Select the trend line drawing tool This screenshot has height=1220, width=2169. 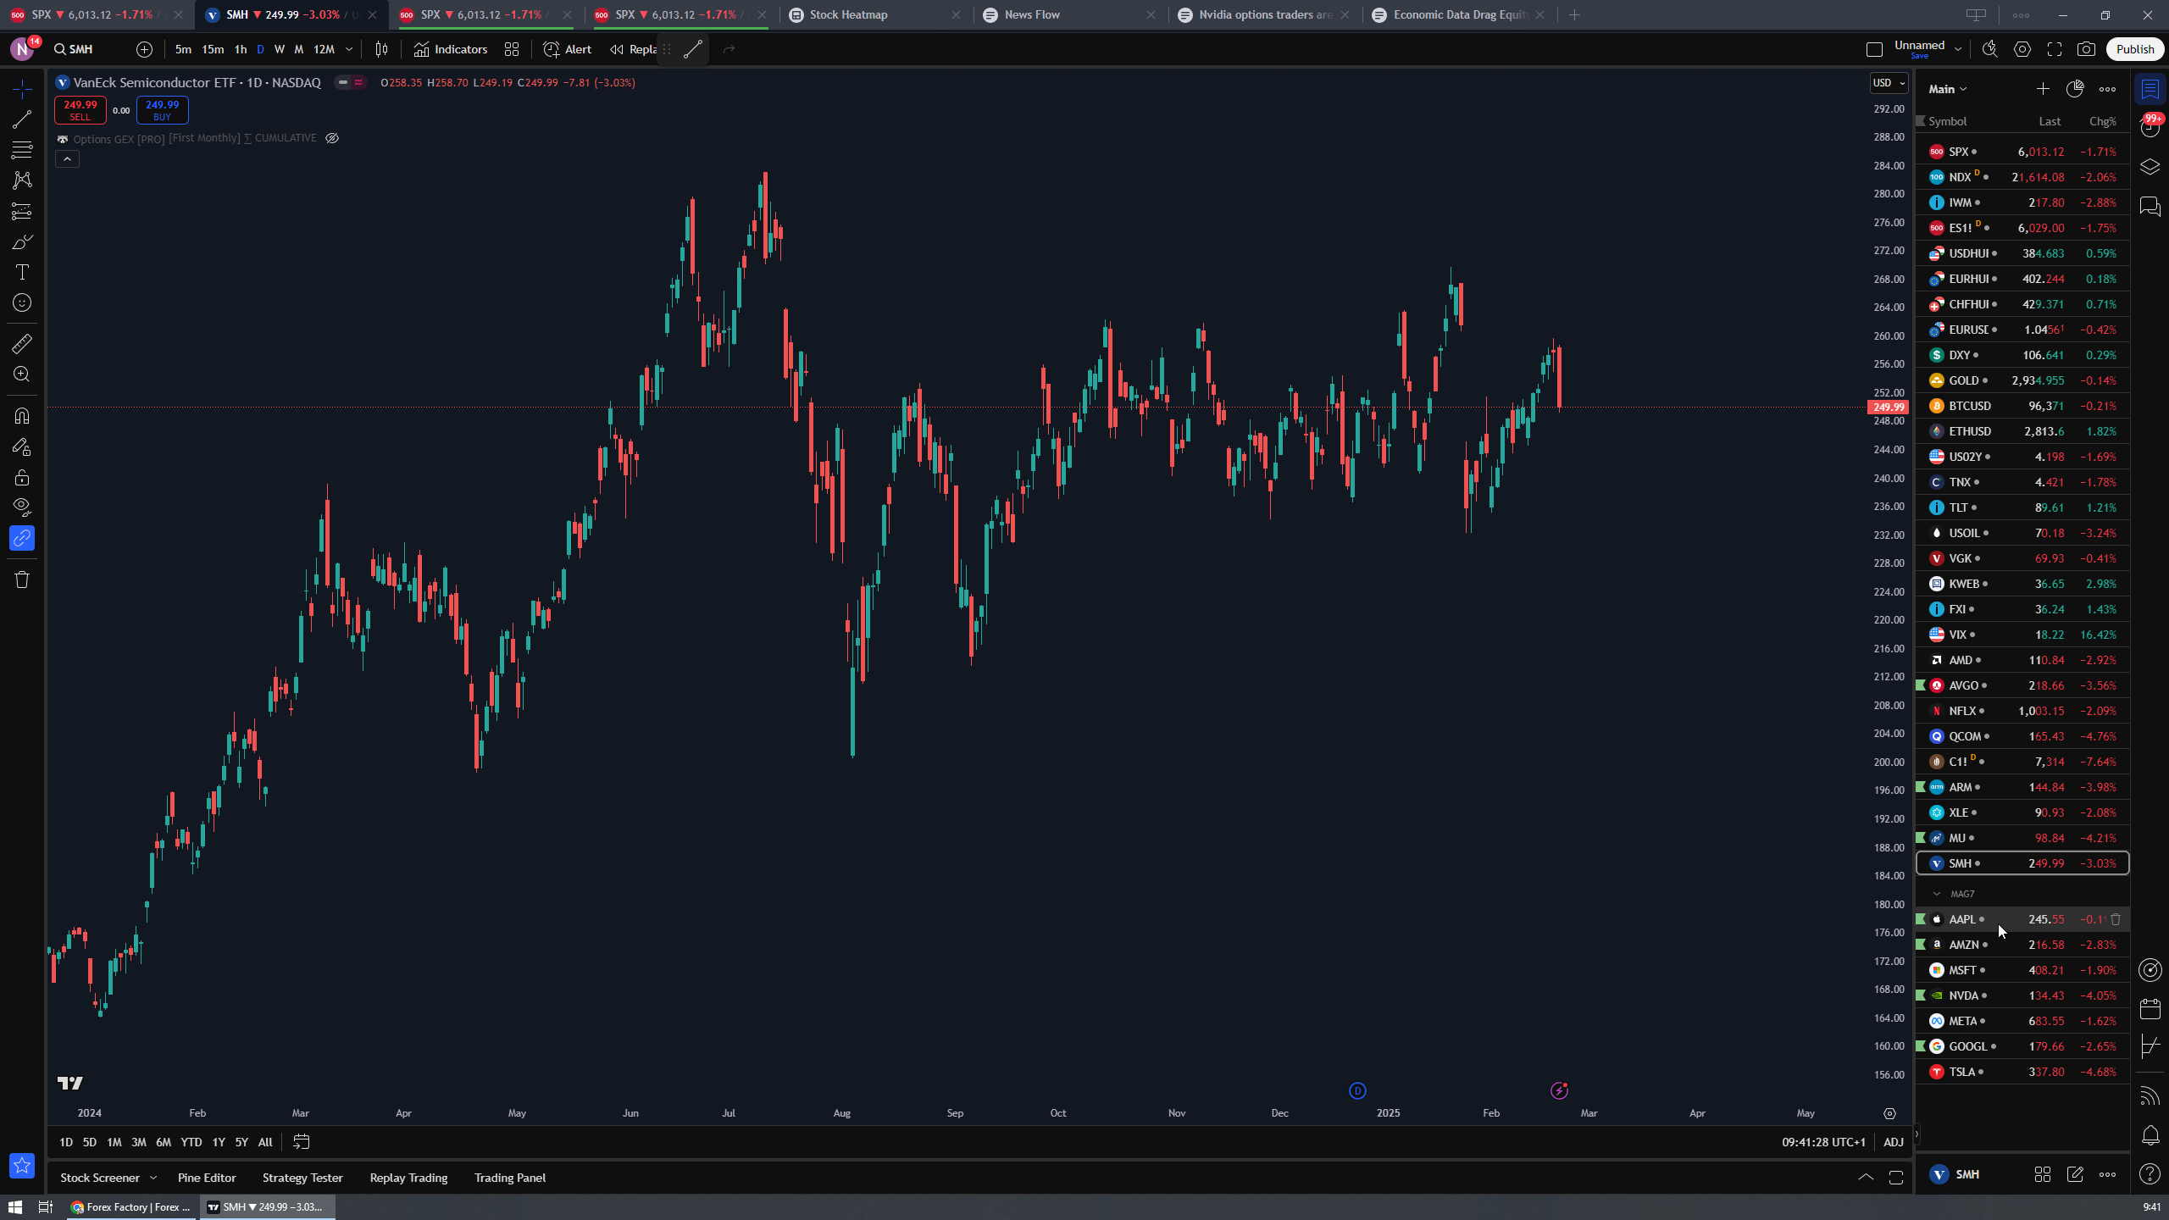click(x=22, y=119)
